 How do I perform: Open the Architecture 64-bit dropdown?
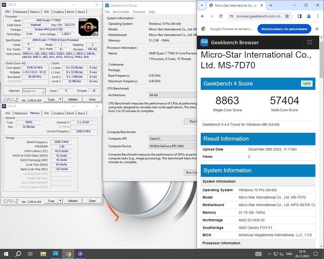click(173, 95)
